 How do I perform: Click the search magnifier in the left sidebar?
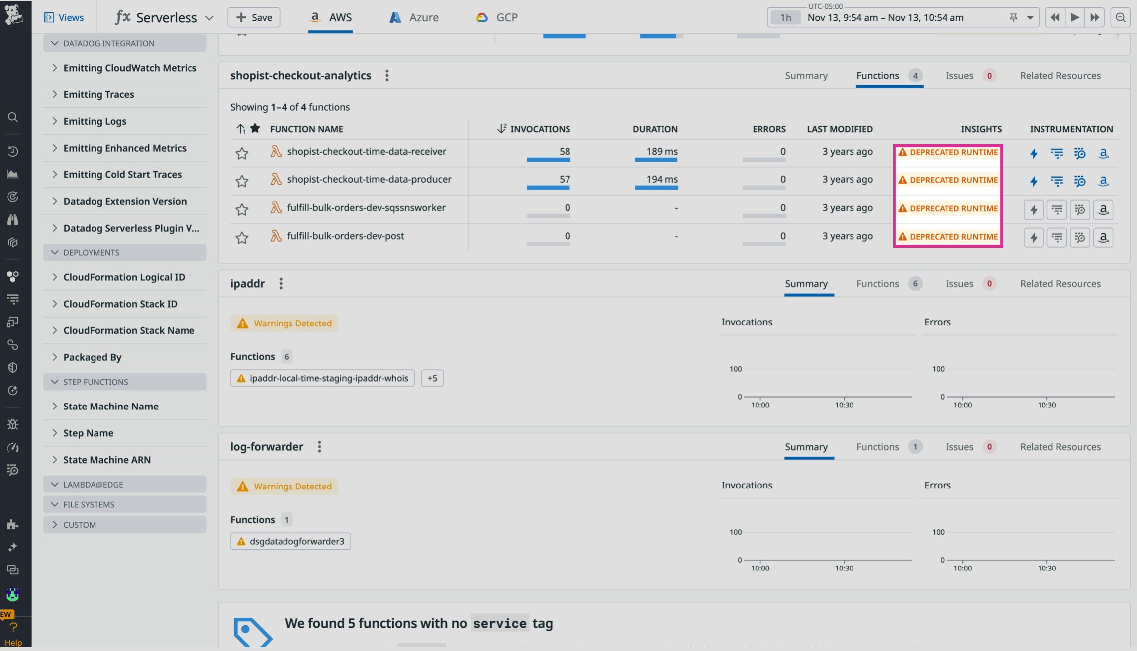point(13,117)
